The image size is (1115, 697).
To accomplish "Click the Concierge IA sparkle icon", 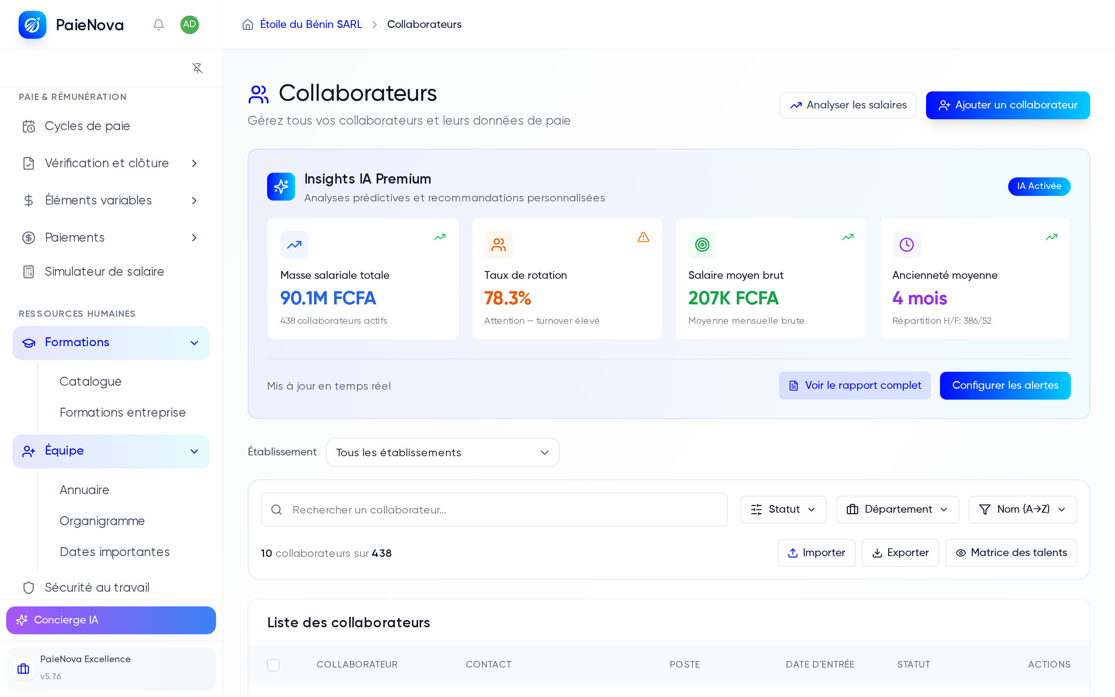I will click(x=22, y=620).
